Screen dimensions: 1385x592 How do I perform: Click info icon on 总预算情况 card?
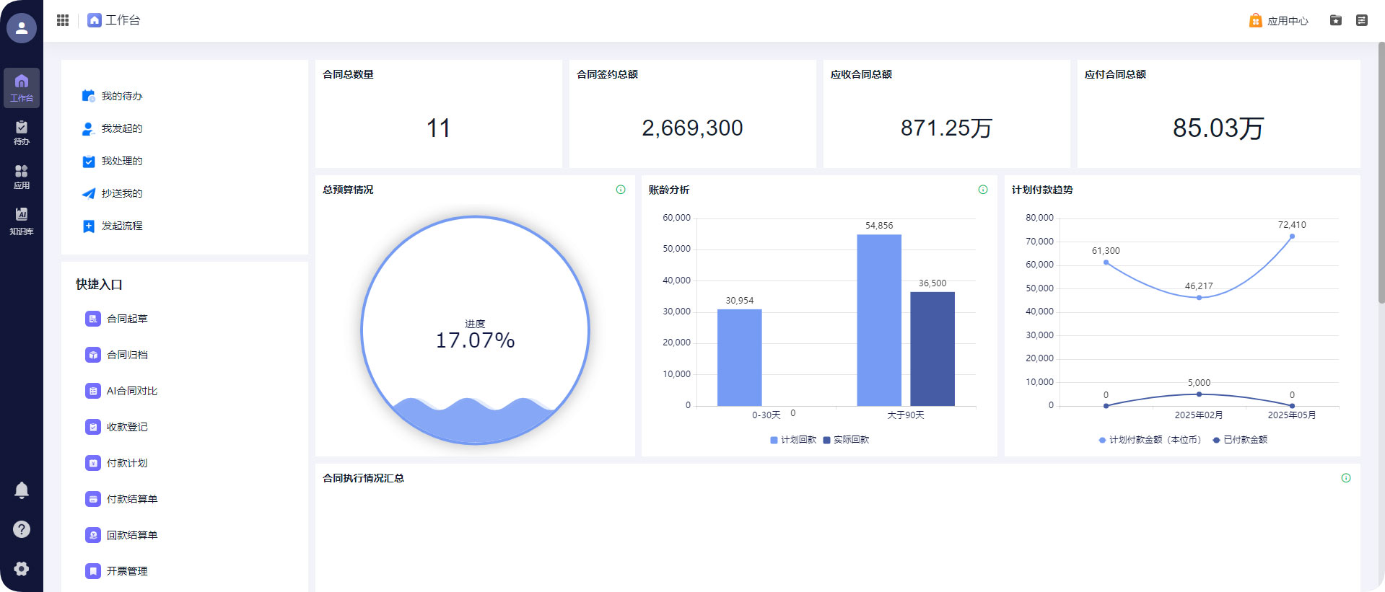[621, 190]
